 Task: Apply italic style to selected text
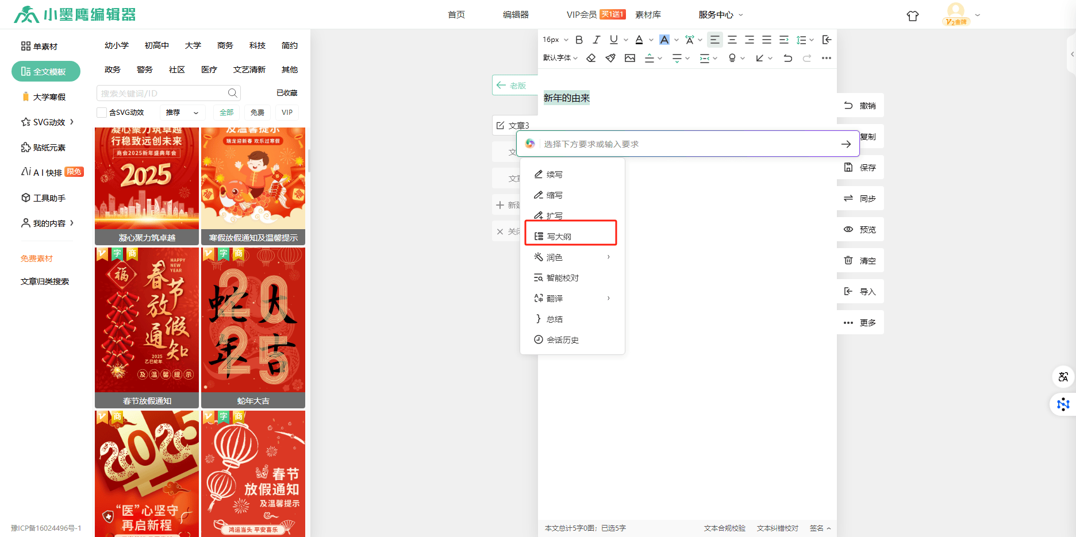[597, 40]
